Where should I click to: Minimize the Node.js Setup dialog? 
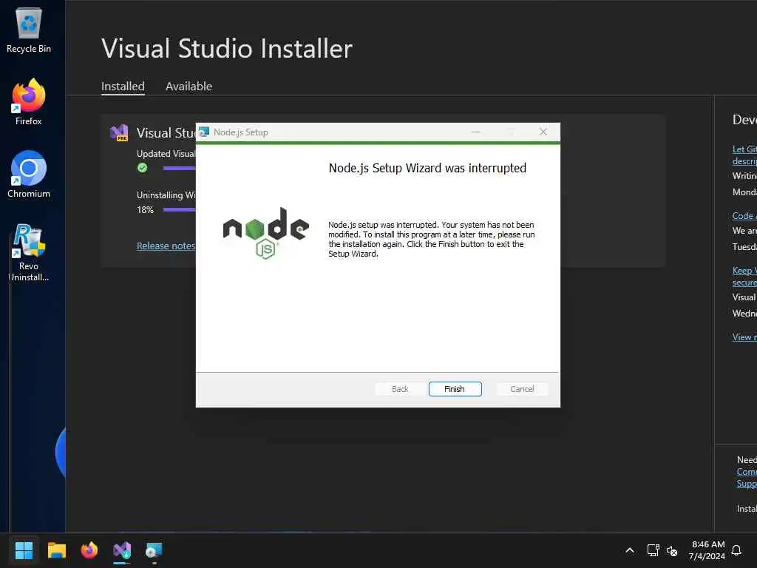(476, 132)
